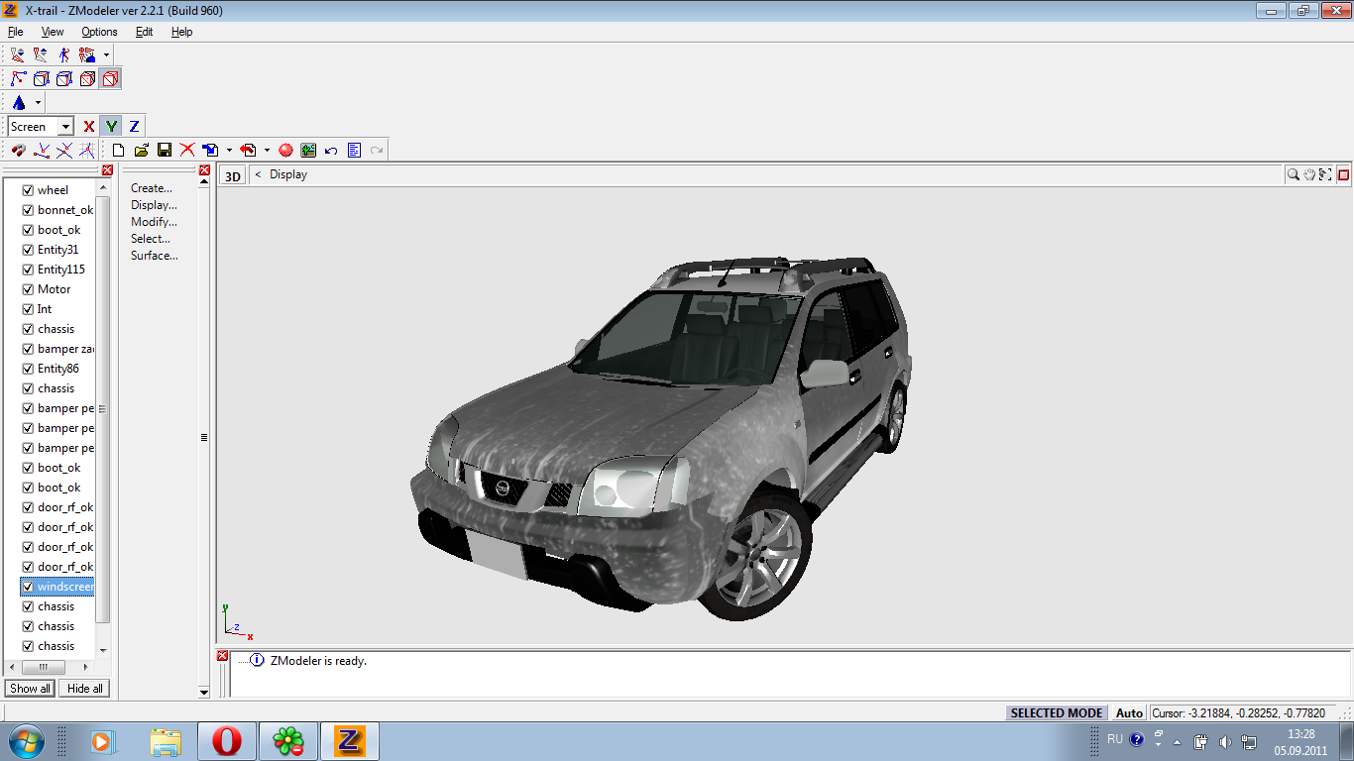The image size is (1354, 761).
Task: Click the first pivot icon in top toolbar
Action: (x=18, y=54)
